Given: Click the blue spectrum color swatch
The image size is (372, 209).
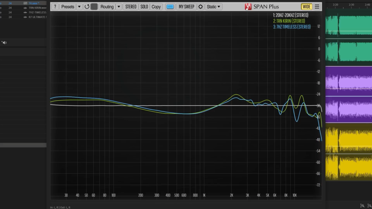Looking at the screenshot, I should (170, 7).
